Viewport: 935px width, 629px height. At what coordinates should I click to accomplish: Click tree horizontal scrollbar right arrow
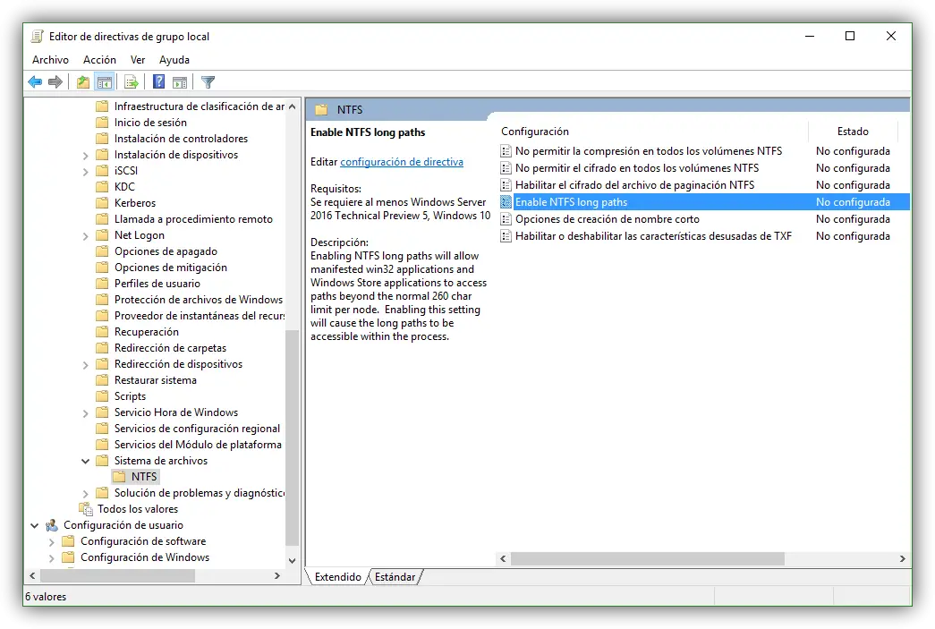click(x=277, y=575)
